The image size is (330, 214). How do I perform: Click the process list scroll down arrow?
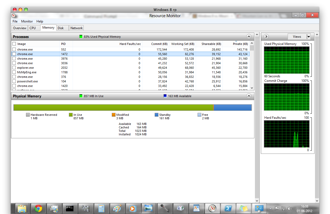point(252,88)
